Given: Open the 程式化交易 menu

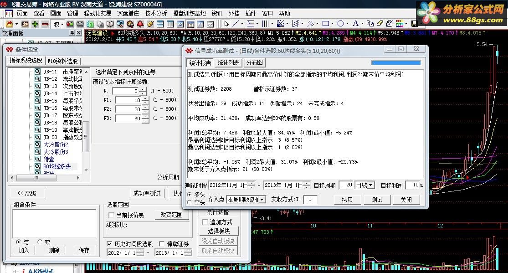Looking at the screenshot, I should (97, 13).
